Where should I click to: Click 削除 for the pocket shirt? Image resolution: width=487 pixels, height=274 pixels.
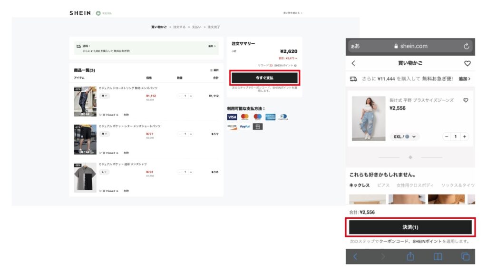(x=126, y=191)
